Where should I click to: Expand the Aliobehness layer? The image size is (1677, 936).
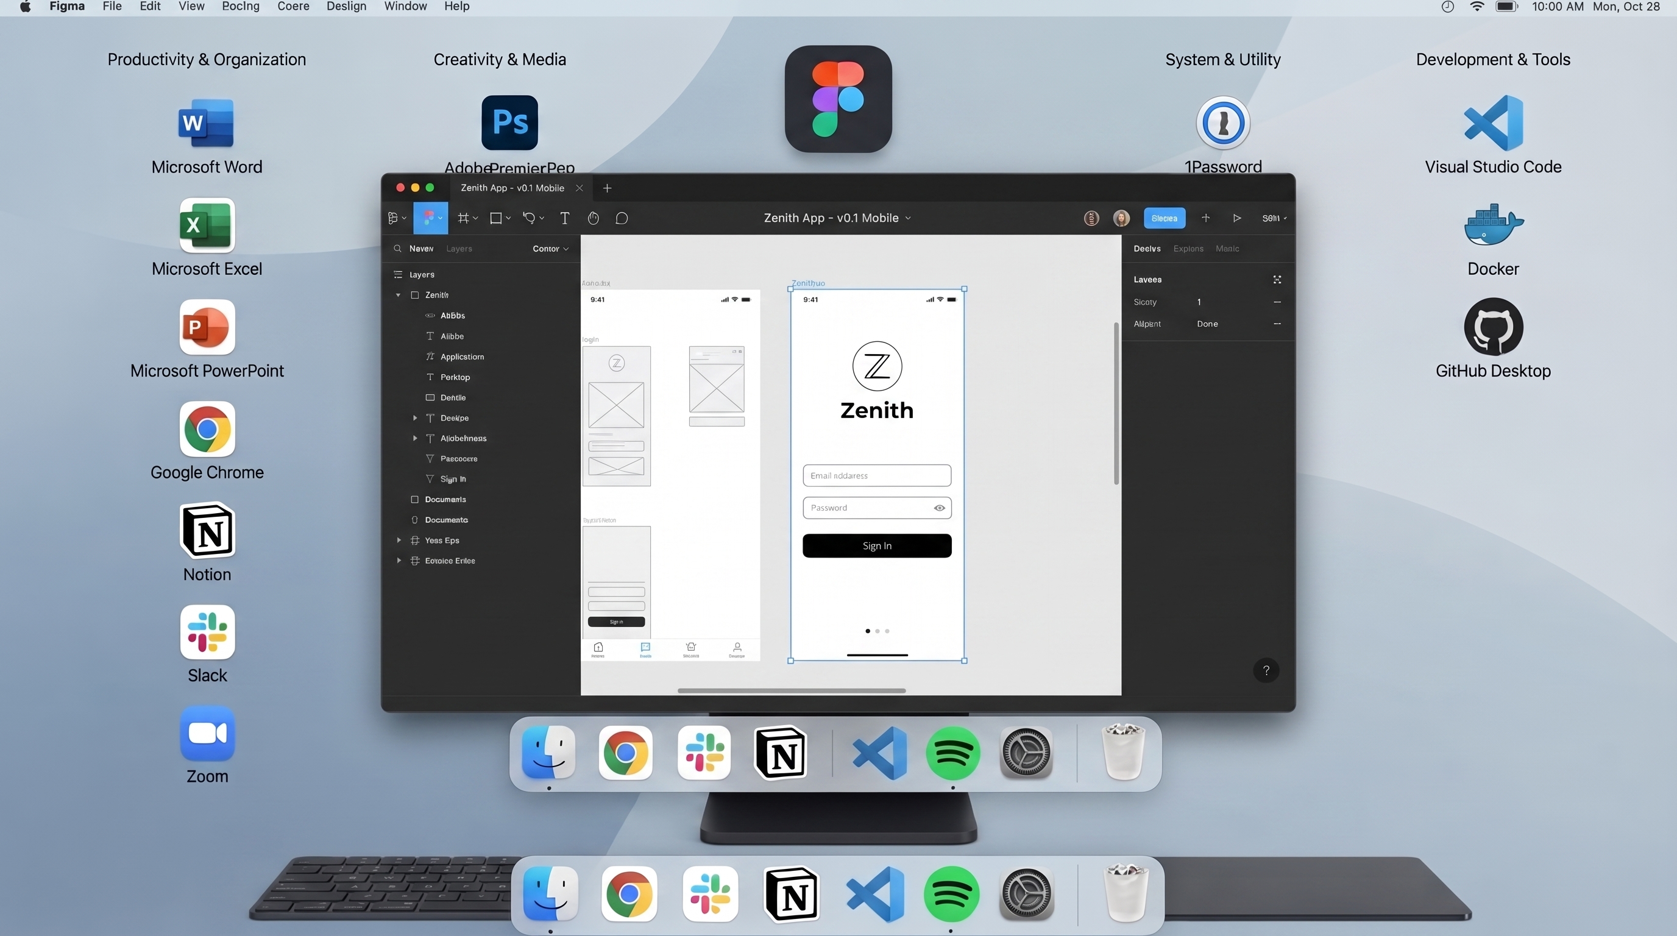(x=415, y=438)
